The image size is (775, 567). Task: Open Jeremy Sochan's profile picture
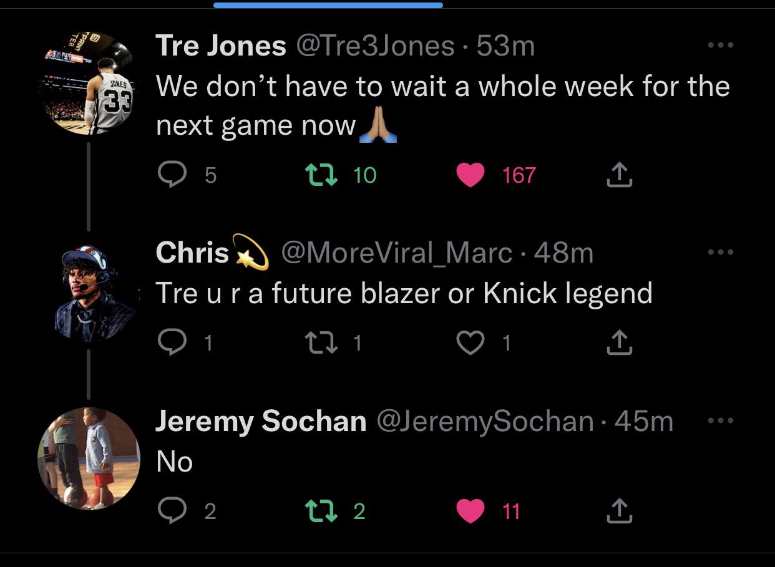89,458
